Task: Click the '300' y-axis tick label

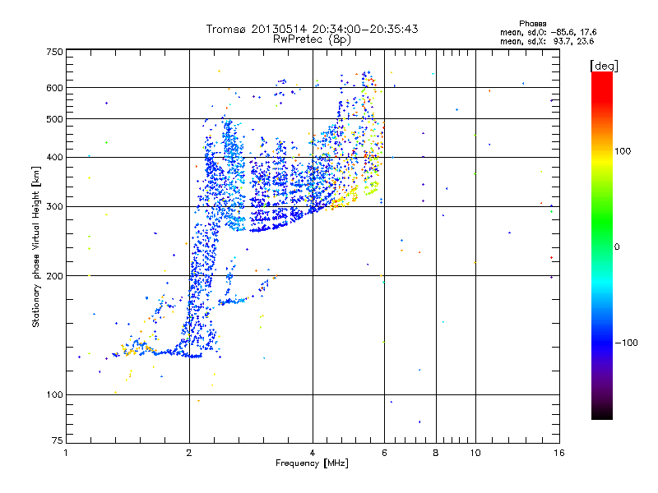Action: click(x=54, y=207)
